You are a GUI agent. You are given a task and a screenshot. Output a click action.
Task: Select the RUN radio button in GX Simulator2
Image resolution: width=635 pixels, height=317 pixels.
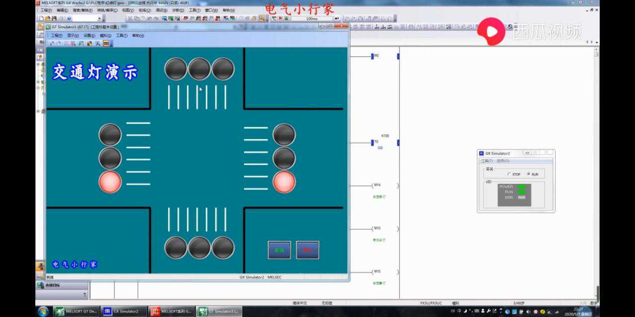pyautogui.click(x=528, y=174)
